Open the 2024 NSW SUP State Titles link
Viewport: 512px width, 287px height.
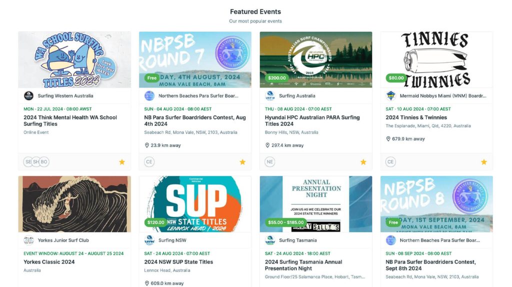tap(178, 262)
